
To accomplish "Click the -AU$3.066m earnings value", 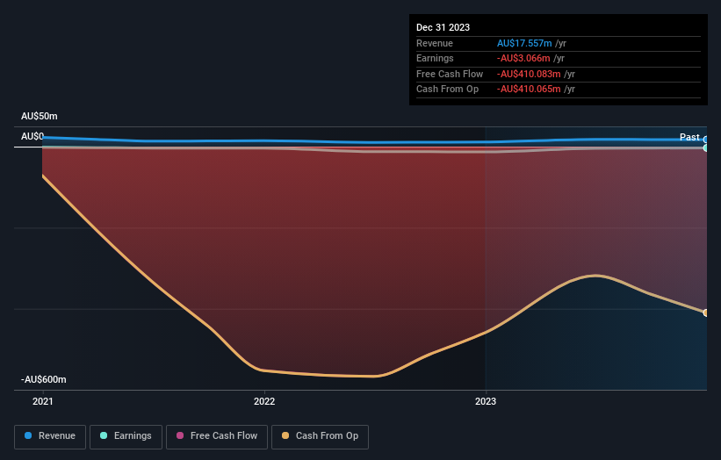I will [x=523, y=58].
